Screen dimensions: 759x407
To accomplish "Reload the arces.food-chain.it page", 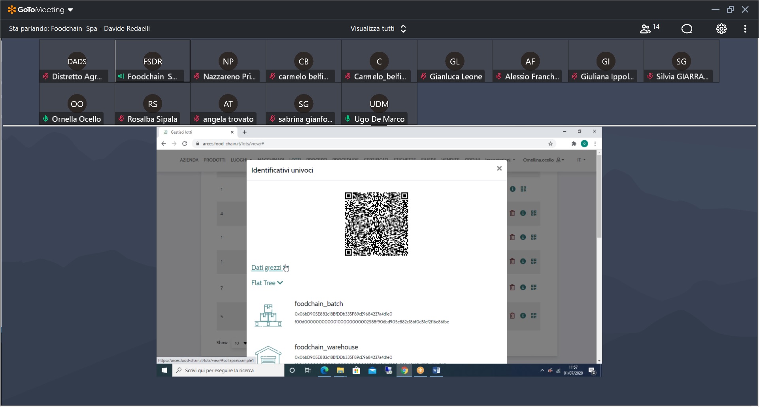I will click(x=185, y=143).
